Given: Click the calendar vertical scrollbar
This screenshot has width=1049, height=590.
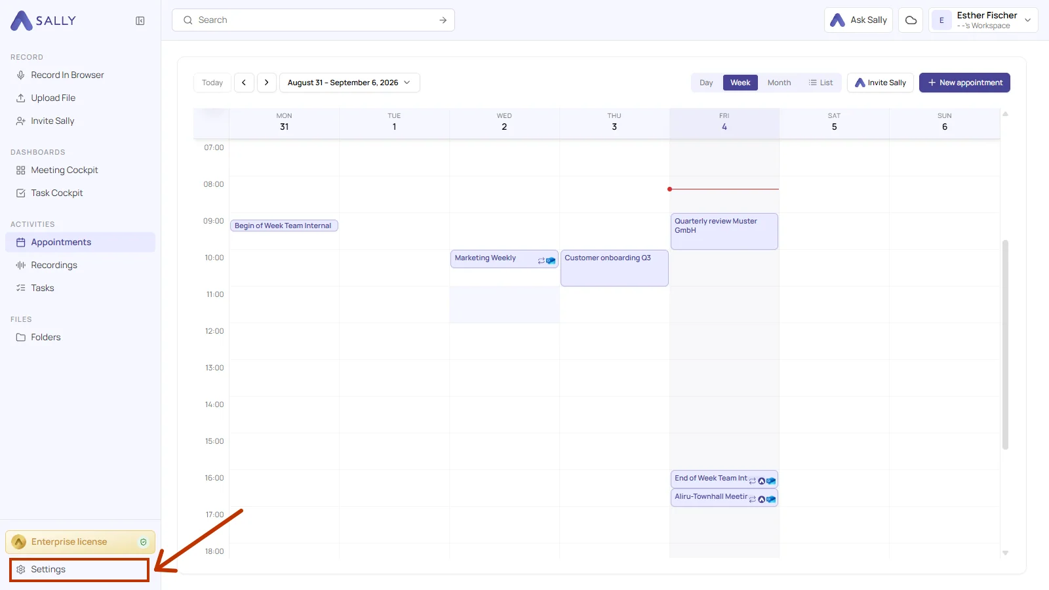Looking at the screenshot, I should [x=1005, y=345].
